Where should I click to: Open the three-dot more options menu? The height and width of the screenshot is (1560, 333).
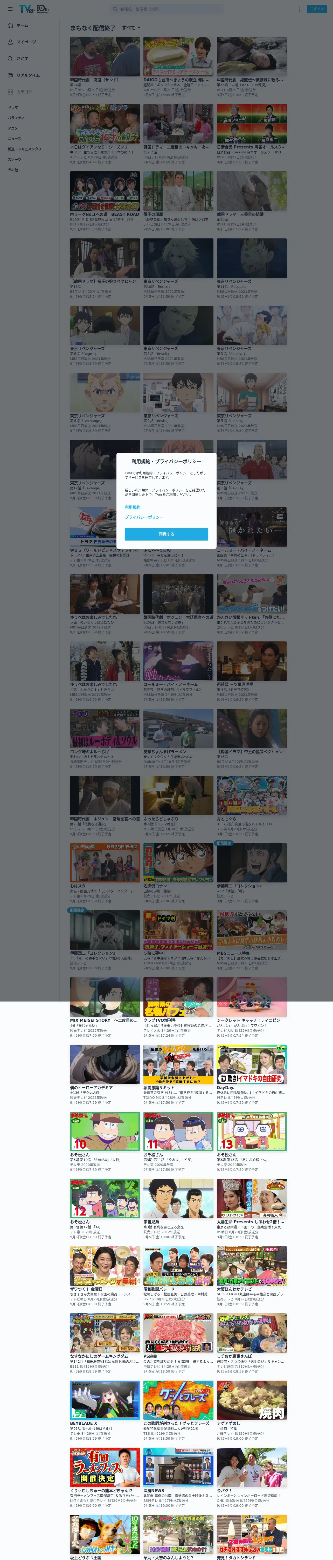tap(299, 9)
